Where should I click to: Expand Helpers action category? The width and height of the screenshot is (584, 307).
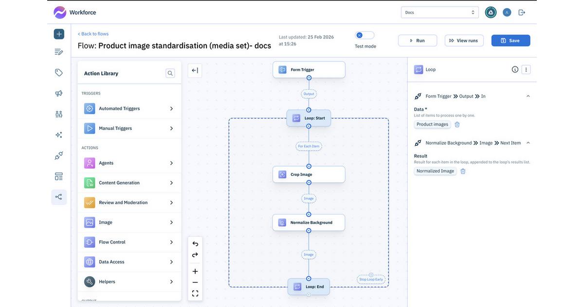[x=129, y=282]
